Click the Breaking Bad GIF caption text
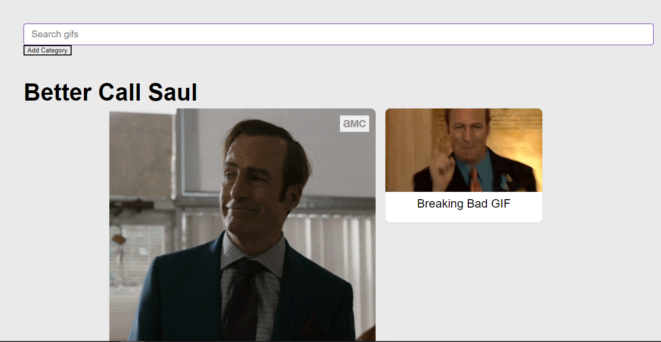The width and height of the screenshot is (661, 342). click(464, 204)
